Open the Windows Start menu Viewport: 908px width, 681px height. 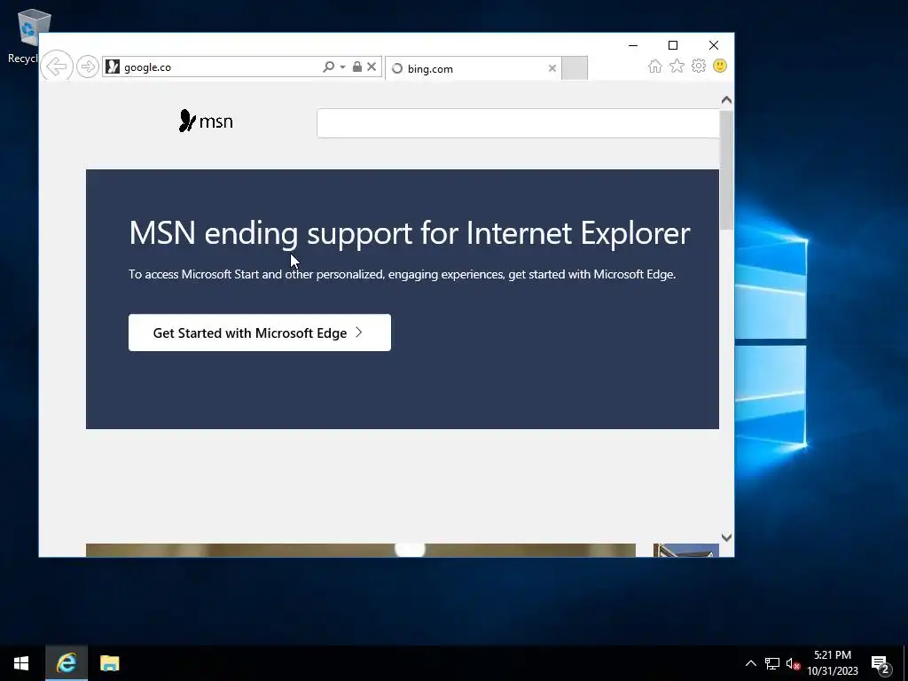(21, 663)
